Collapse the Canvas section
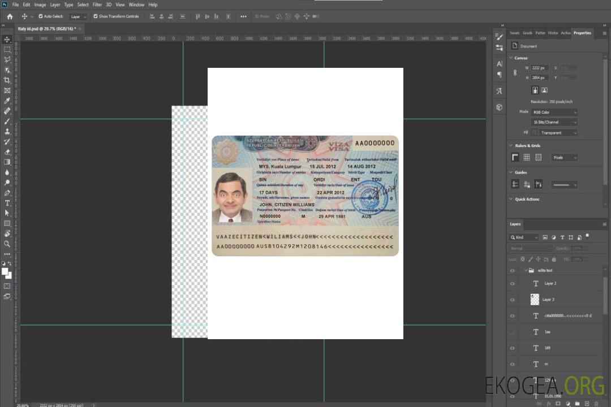Viewport: 611px width, 407px height. [x=511, y=58]
